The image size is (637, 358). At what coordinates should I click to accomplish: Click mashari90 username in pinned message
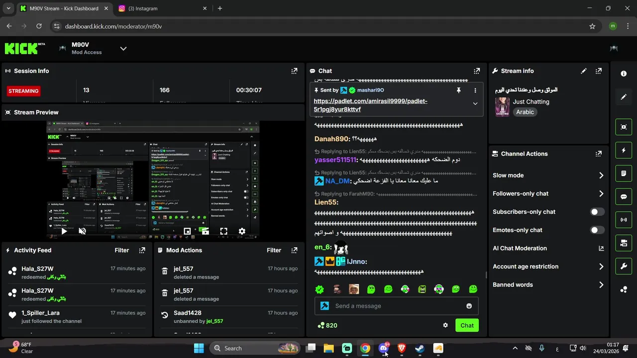(x=370, y=90)
